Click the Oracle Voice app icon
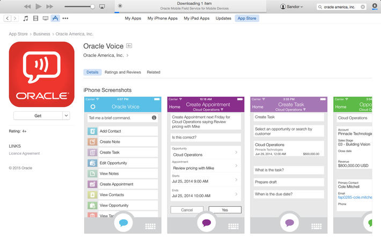 click(41, 75)
